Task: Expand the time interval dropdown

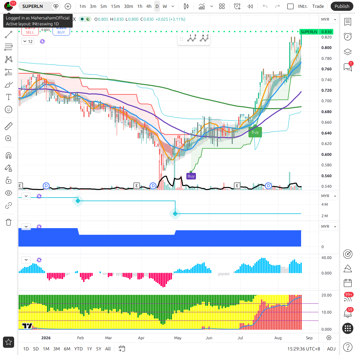Action: pos(173,6)
